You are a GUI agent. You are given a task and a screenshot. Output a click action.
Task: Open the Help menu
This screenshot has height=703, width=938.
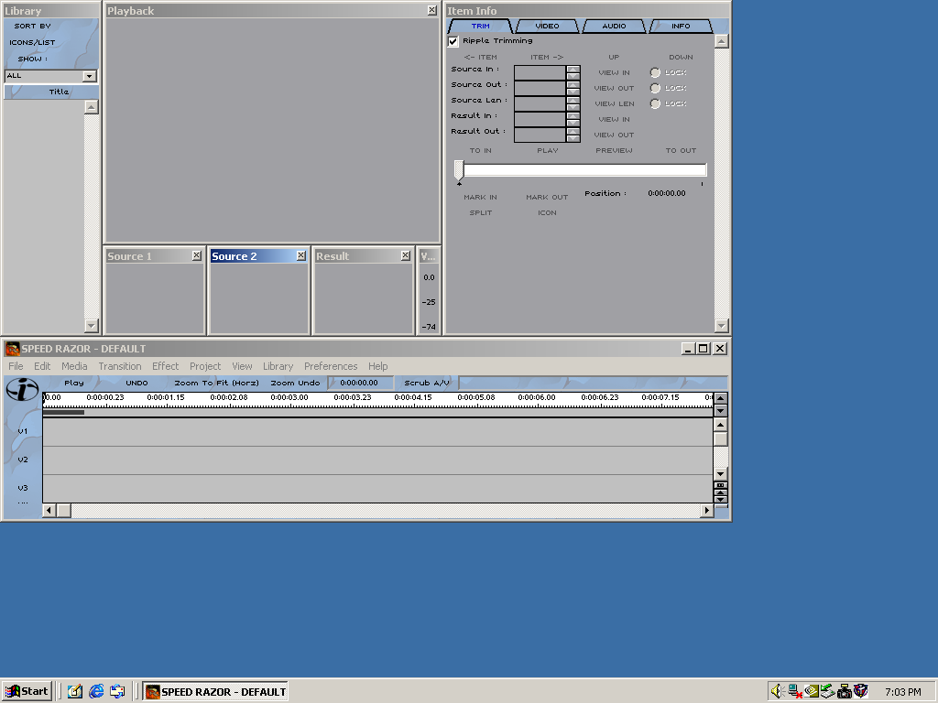click(377, 366)
